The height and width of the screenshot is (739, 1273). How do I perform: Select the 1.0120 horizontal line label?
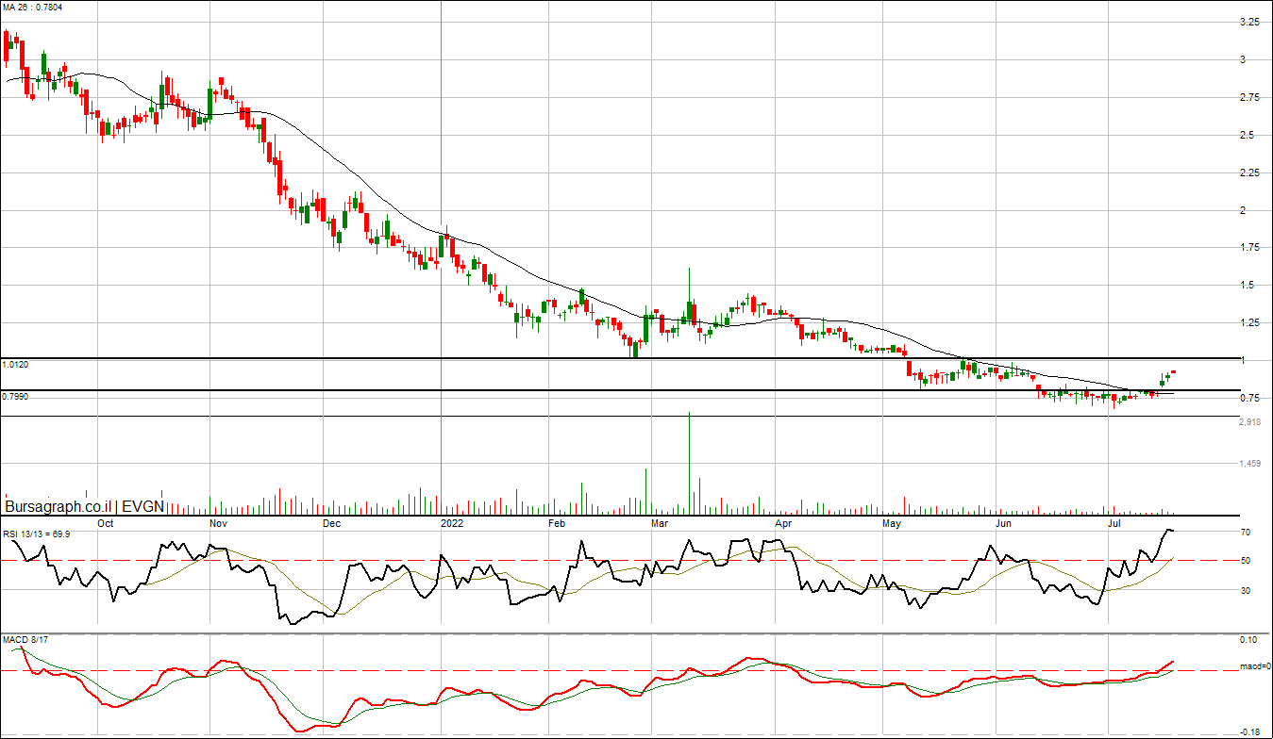[15, 364]
